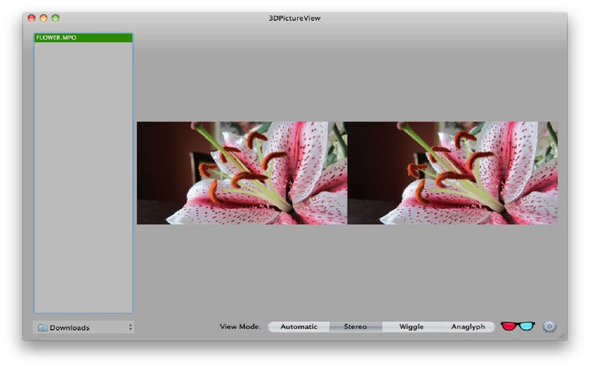Click the window resize grip corner
590x368 pixels.
[563, 336]
